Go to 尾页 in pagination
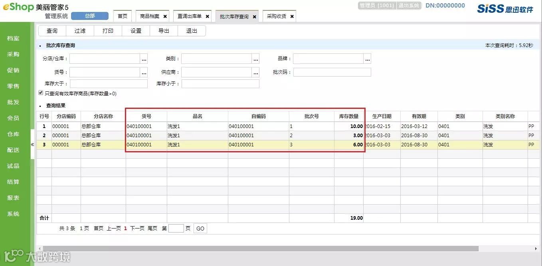This screenshot has height=266, width=542. [x=152, y=229]
